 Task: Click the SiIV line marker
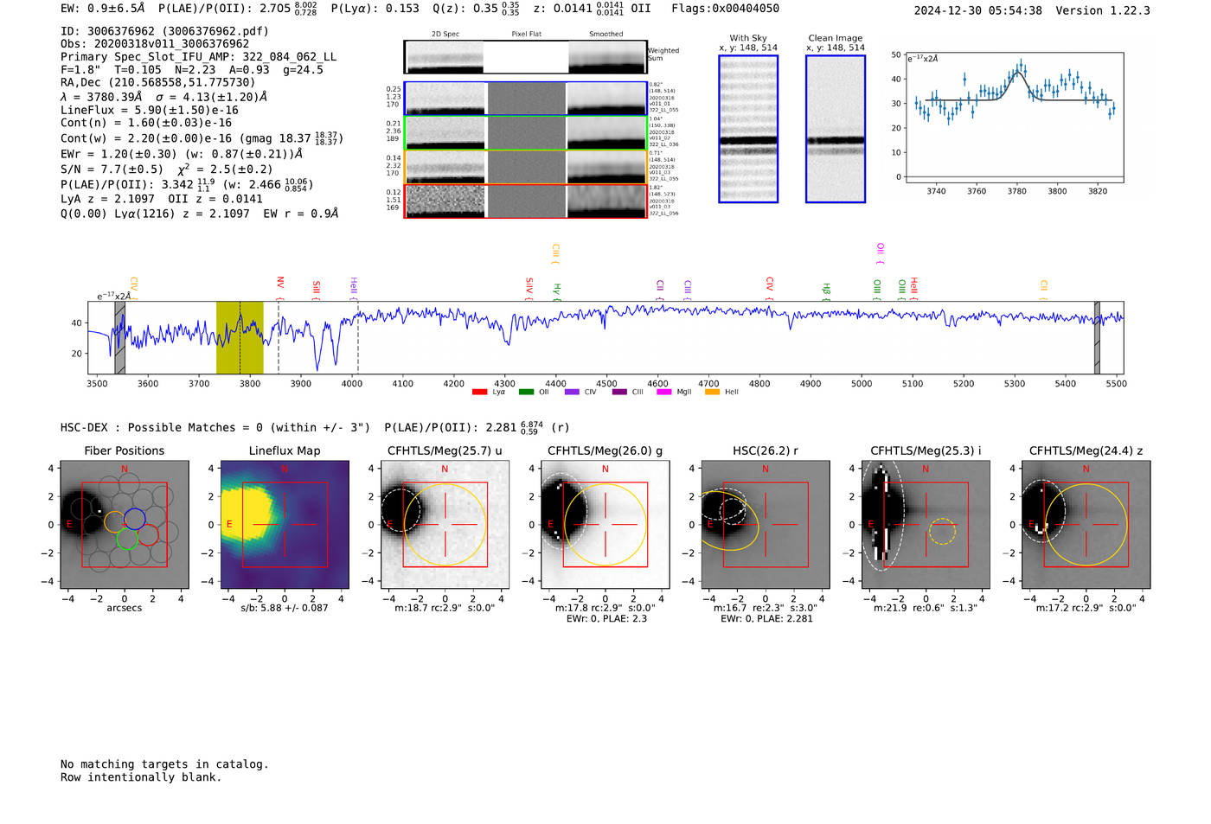(529, 287)
